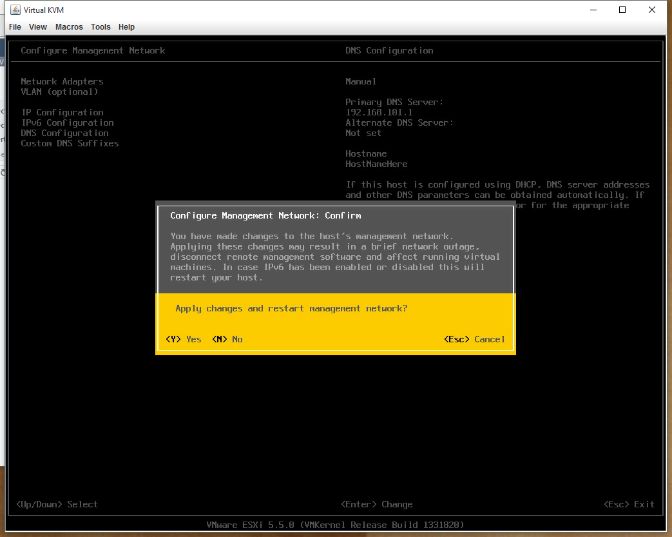This screenshot has height=537, width=672.
Task: Select Esc Cancel in the confirm dialog
Action: 474,339
